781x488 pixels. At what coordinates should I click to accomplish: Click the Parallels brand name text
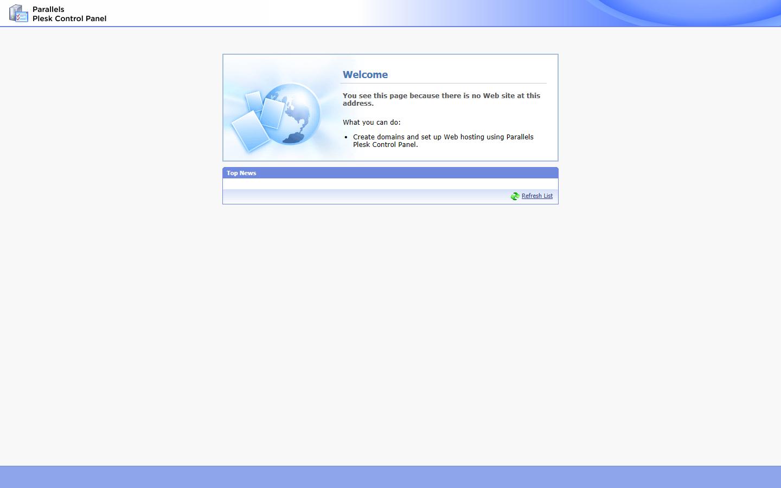coord(48,9)
